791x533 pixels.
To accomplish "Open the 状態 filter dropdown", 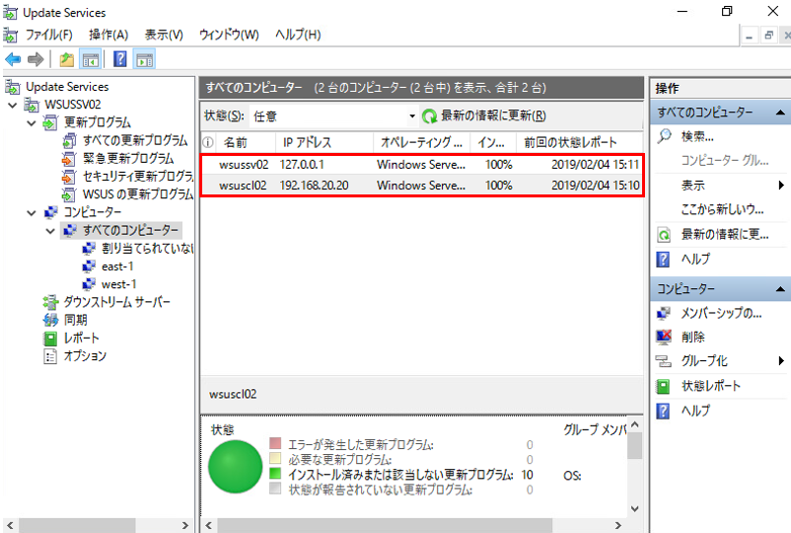I will [335, 115].
